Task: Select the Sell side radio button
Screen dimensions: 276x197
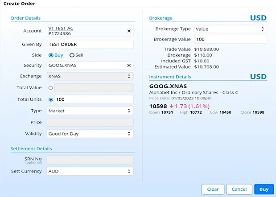Action: pyautogui.click(x=72, y=55)
